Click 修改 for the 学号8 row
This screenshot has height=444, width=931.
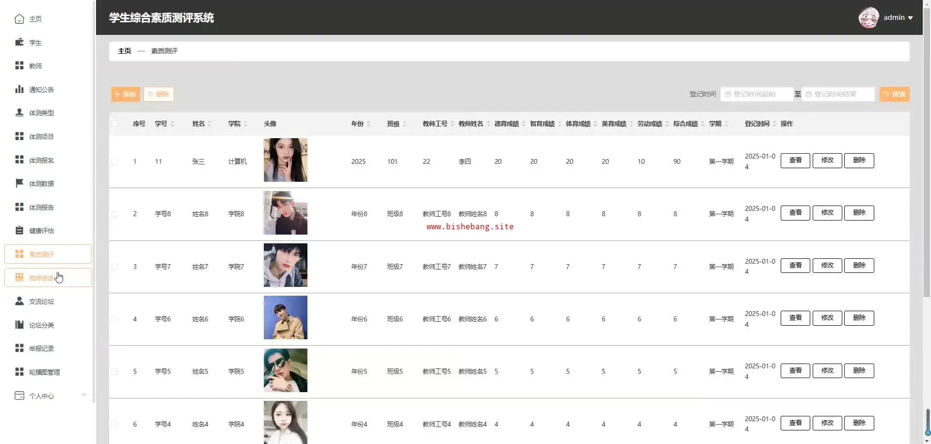point(827,213)
